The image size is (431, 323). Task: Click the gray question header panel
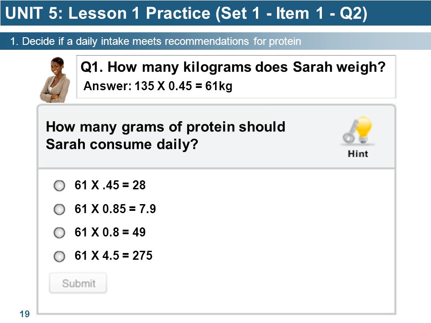[216, 137]
